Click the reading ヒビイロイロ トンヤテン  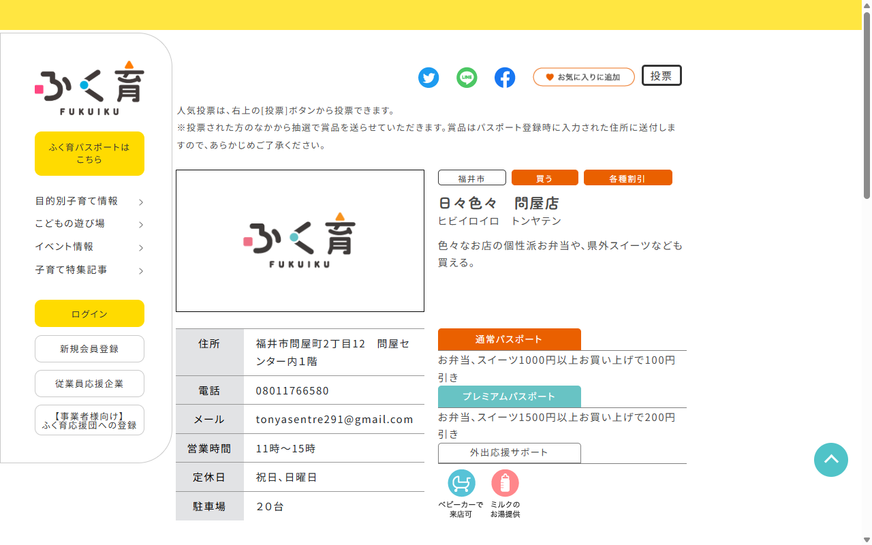tap(499, 221)
